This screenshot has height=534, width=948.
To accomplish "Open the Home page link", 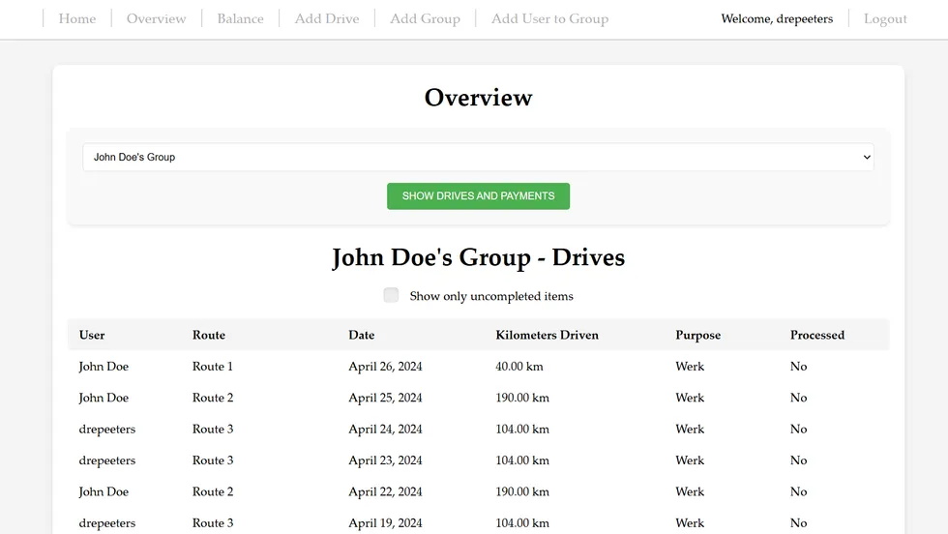I will coord(76,18).
